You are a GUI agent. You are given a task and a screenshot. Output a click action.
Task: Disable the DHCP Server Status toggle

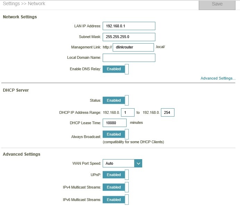[x=115, y=101]
